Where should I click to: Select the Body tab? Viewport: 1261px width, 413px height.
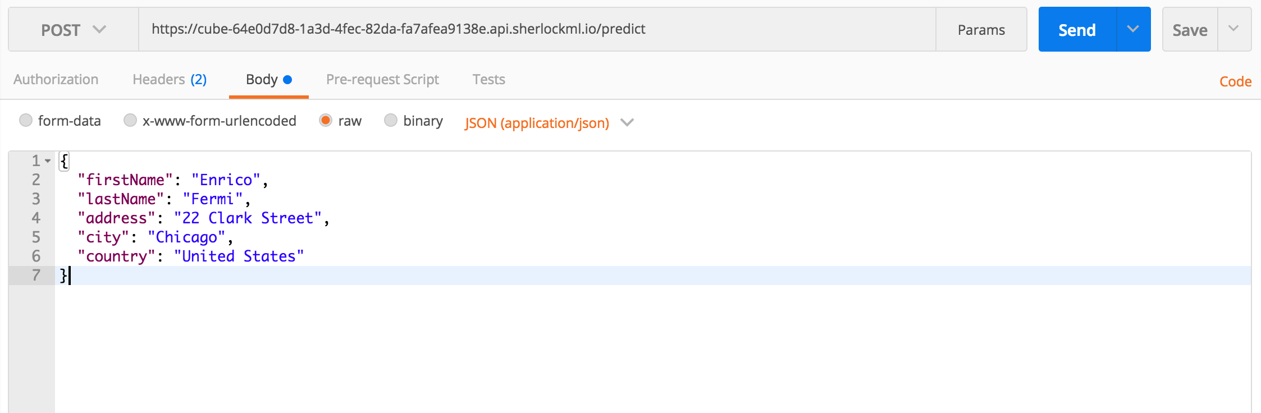pos(268,80)
